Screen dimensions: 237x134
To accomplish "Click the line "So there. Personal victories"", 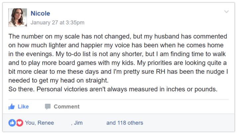I will pos(50,89).
